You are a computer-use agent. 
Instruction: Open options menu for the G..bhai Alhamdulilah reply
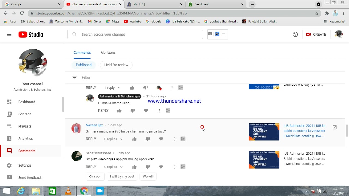(x=159, y=111)
